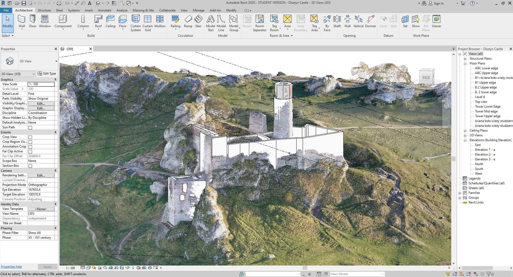
Task: Enable the Crop View checkbox
Action: tap(30, 137)
